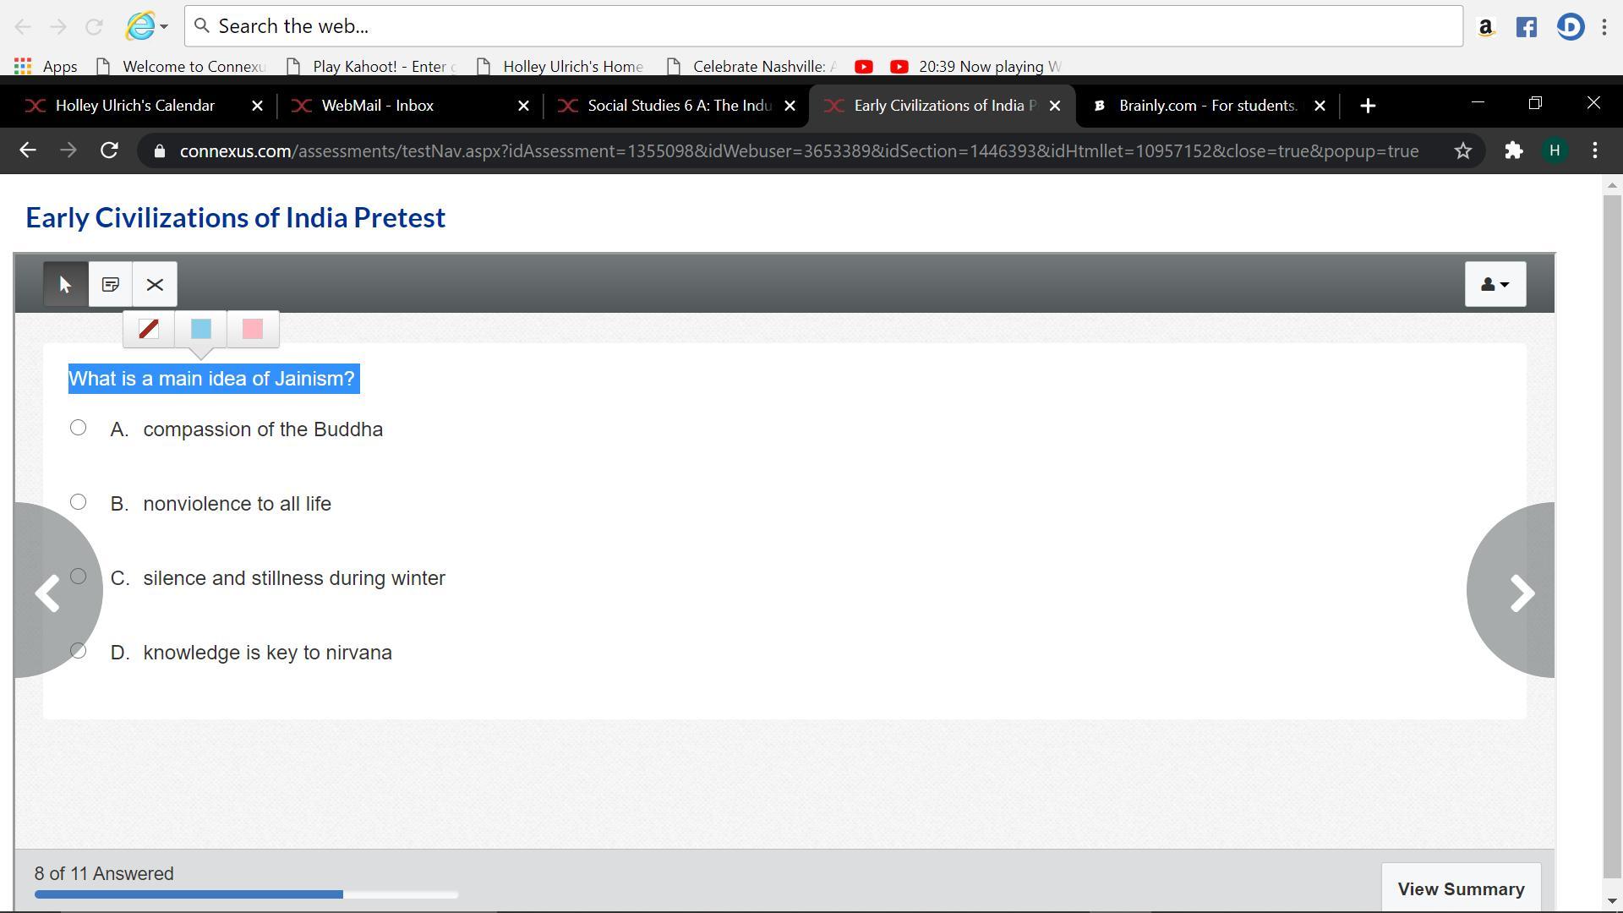Viewport: 1623px width, 913px height.
Task: Switch to the WebMail - Inbox tab
Action: 378,106
